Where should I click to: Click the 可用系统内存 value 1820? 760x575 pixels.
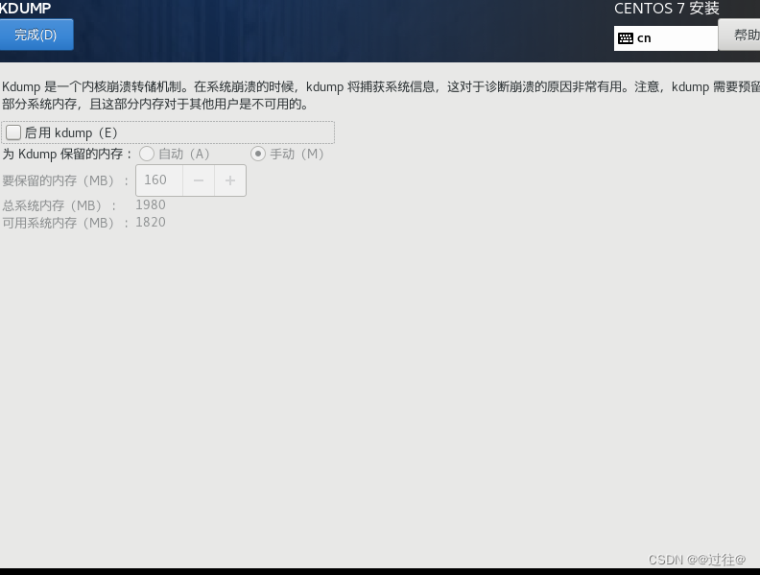151,223
